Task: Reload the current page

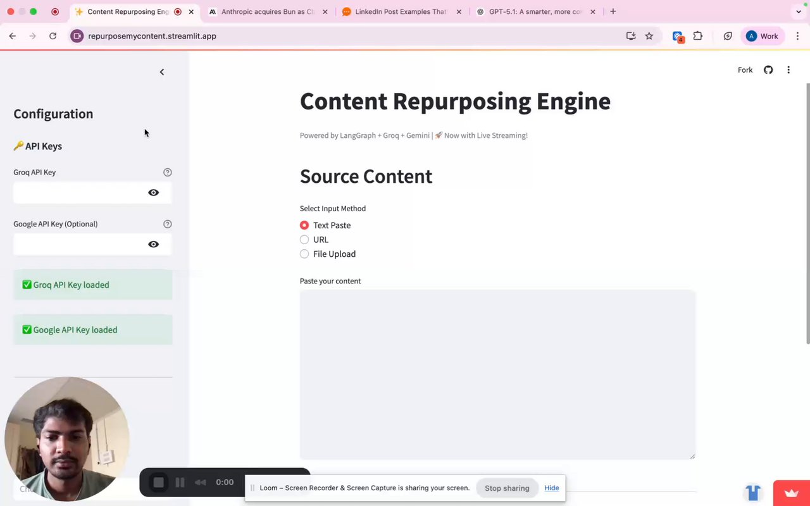Action: coord(53,36)
